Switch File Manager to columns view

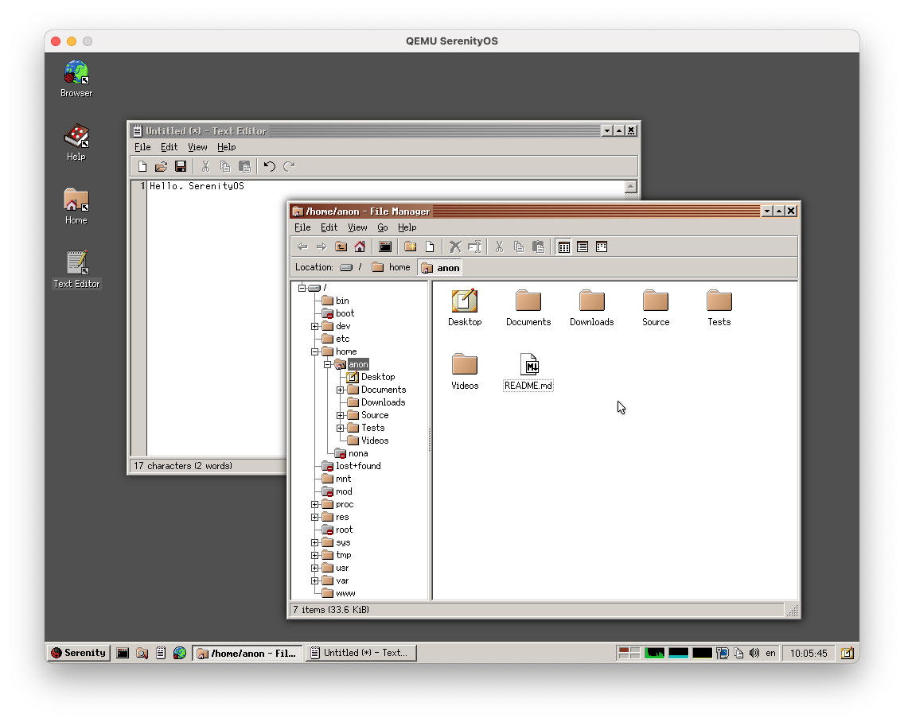(602, 247)
